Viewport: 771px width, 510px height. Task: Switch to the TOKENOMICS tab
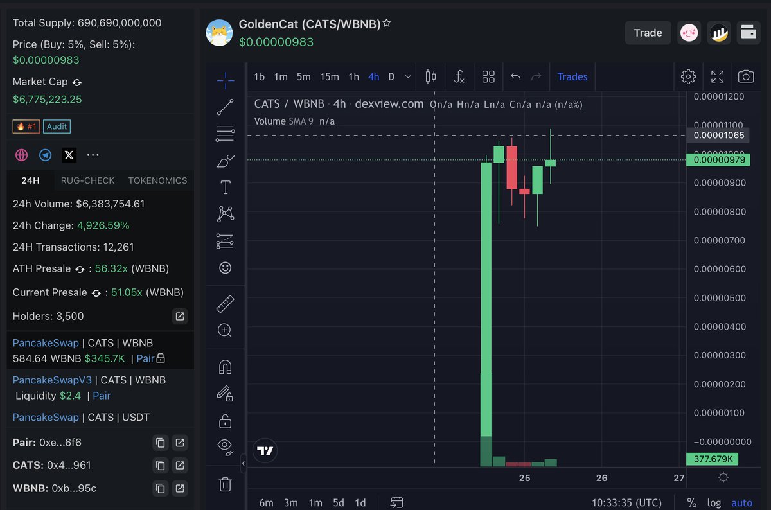pos(157,180)
